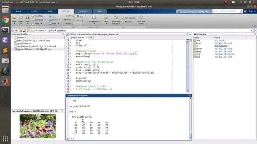Open the Open dropdown arrow
Image resolution: width=257 pixels, height=144 pixels.
tap(21, 24)
